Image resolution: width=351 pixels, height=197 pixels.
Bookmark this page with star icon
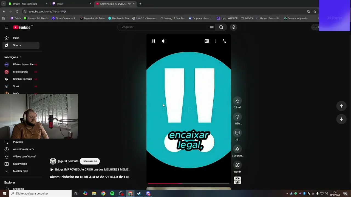pos(315,11)
